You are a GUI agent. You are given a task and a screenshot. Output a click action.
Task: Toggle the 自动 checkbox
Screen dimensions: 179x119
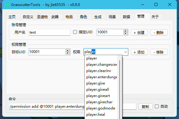click(x=157, y=106)
